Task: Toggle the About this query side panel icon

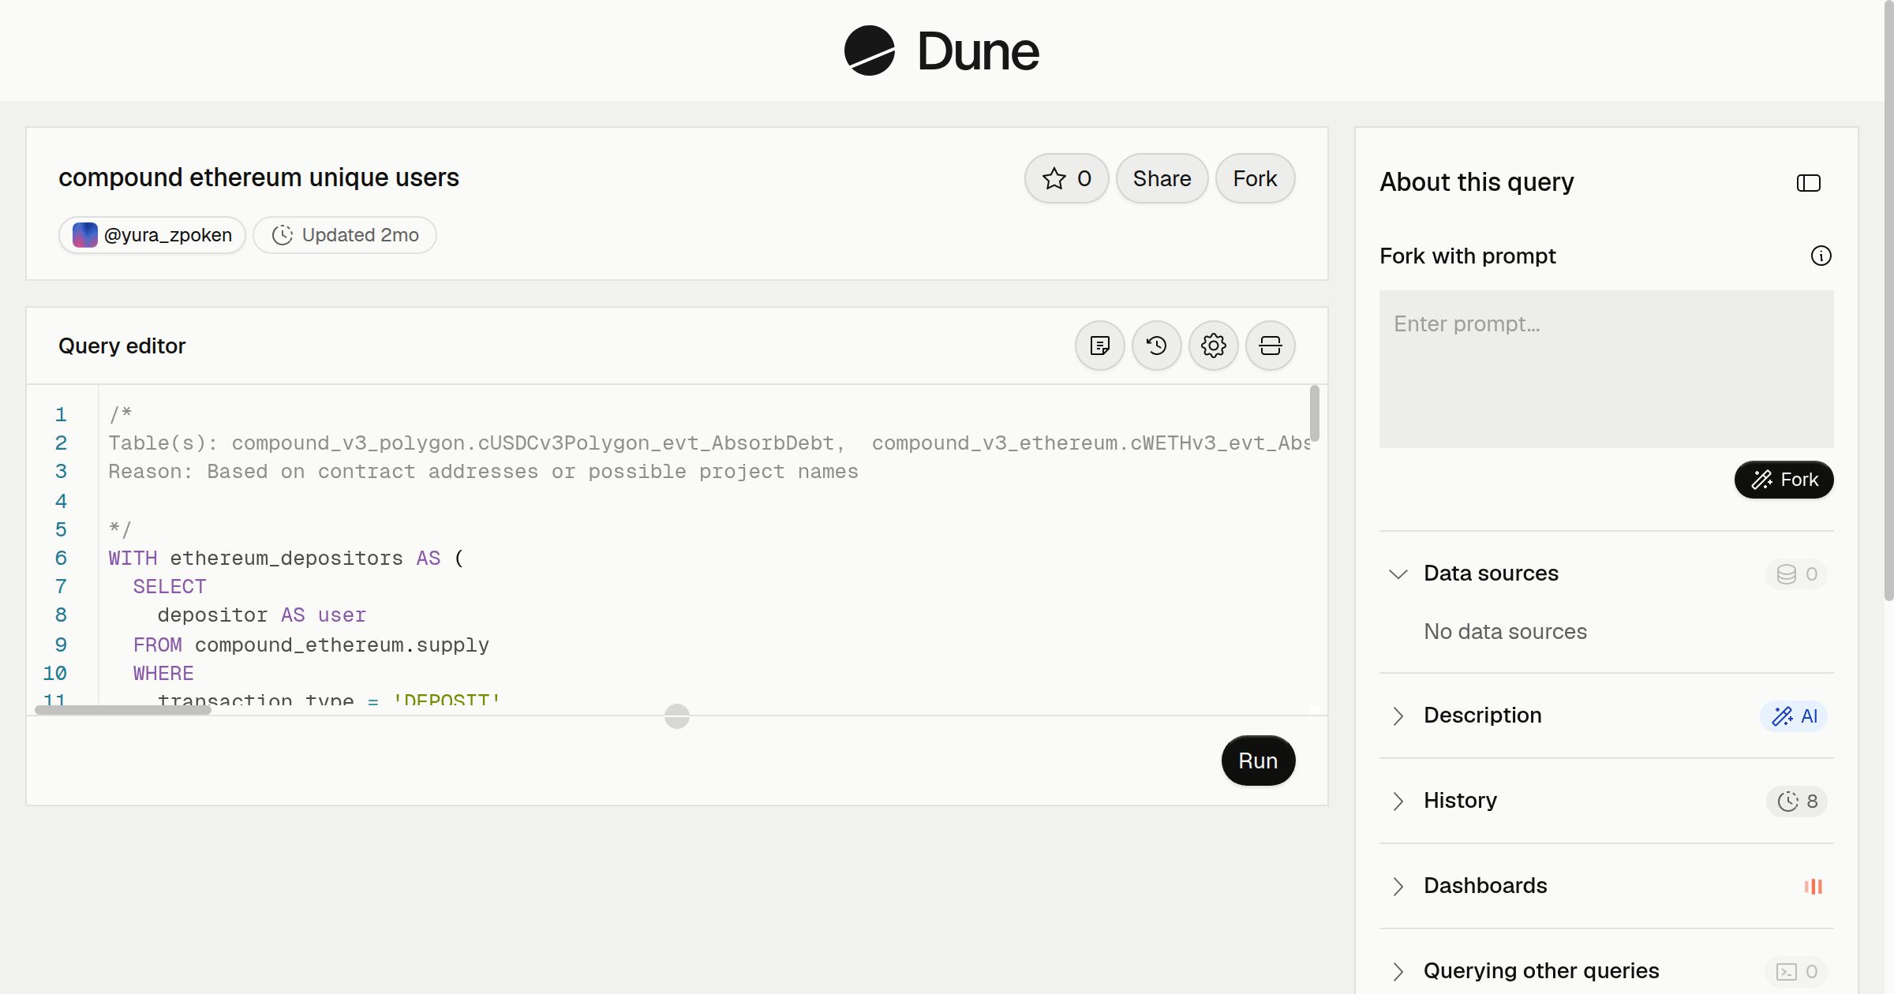Action: pyautogui.click(x=1808, y=183)
